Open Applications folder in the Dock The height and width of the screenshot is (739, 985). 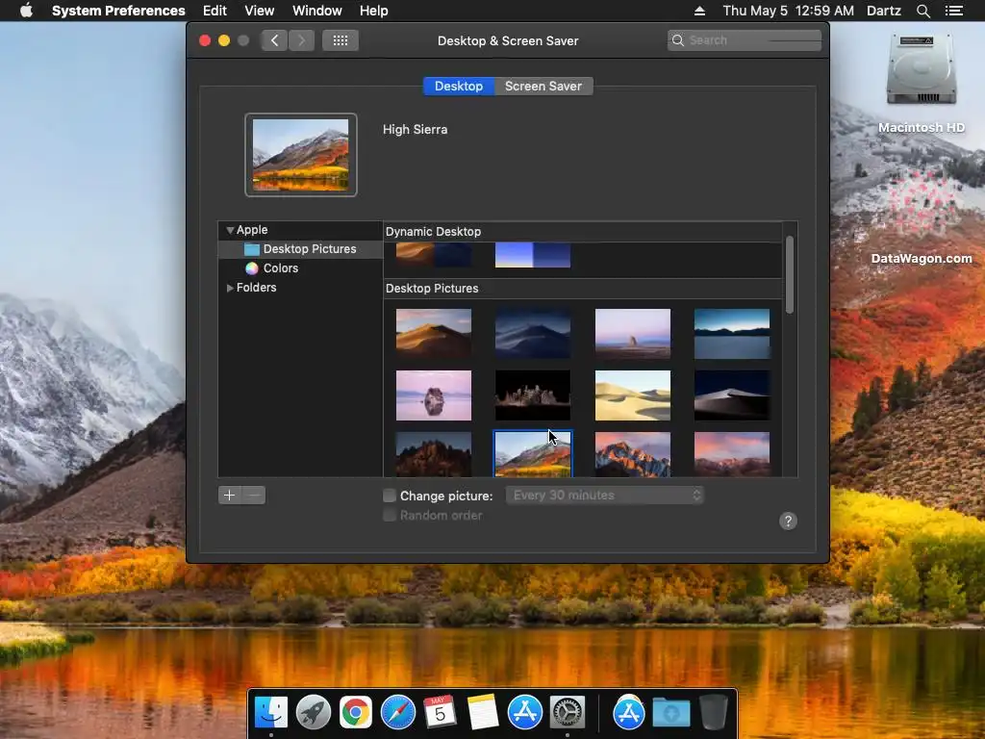click(629, 713)
